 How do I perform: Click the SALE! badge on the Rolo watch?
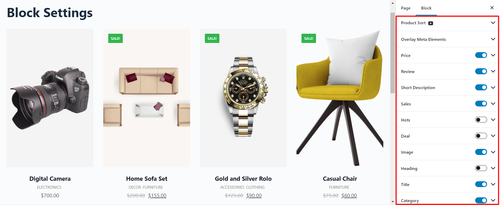[x=212, y=38]
